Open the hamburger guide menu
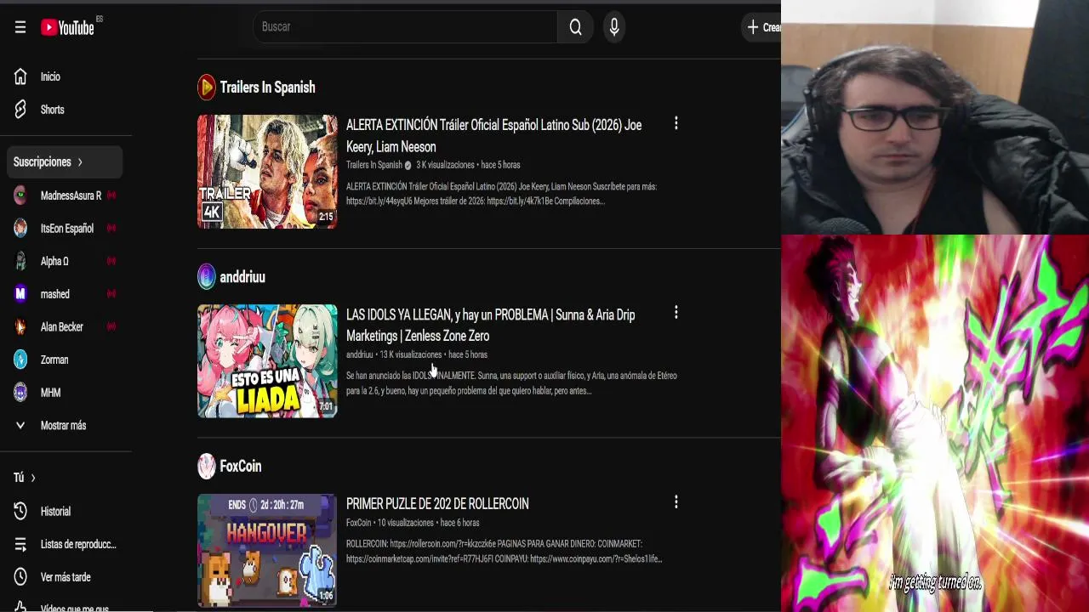Image resolution: width=1089 pixels, height=612 pixels. pos(20,27)
